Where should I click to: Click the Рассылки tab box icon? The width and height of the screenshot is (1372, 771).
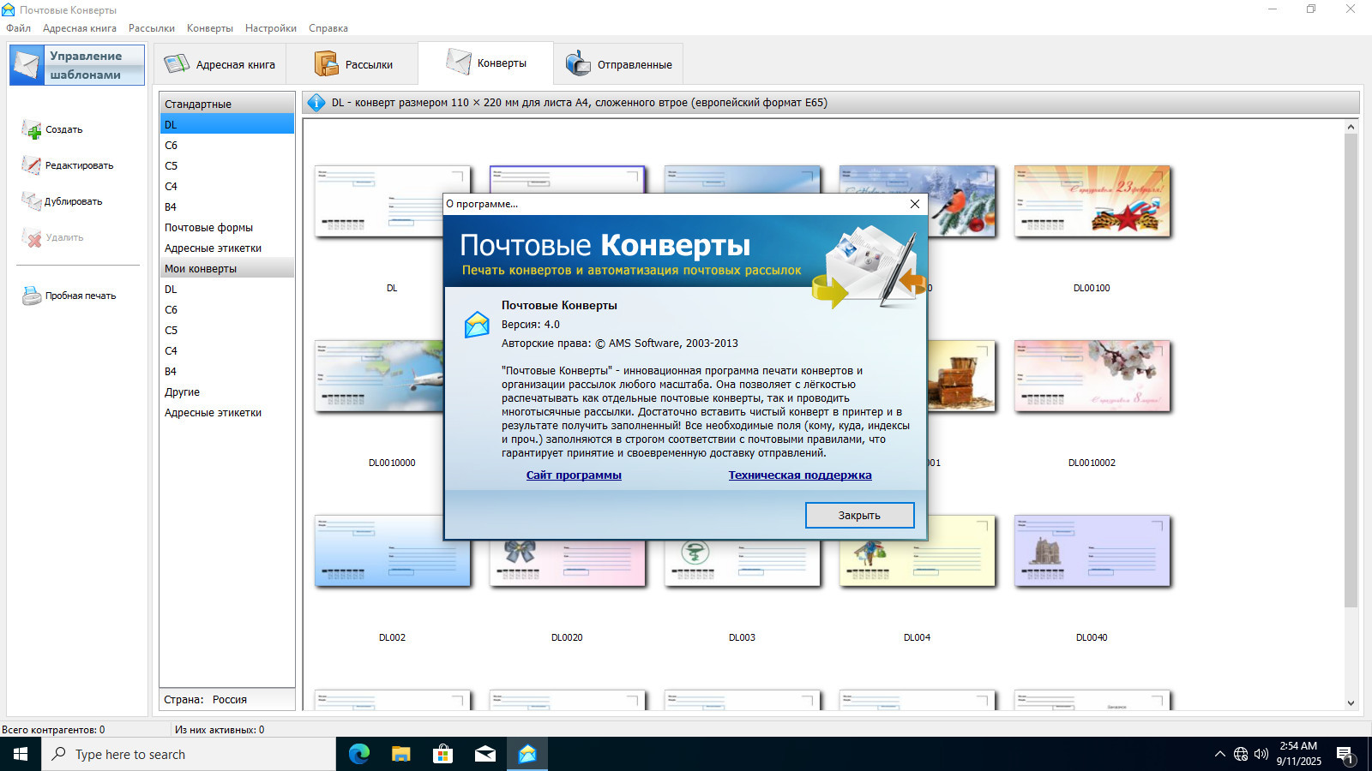click(327, 64)
